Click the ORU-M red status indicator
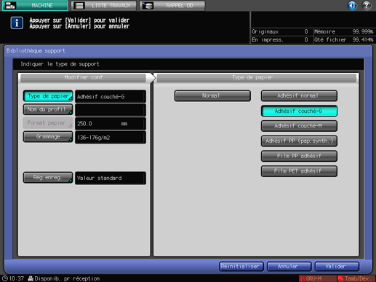This screenshot has height=282, width=376. click(x=317, y=278)
